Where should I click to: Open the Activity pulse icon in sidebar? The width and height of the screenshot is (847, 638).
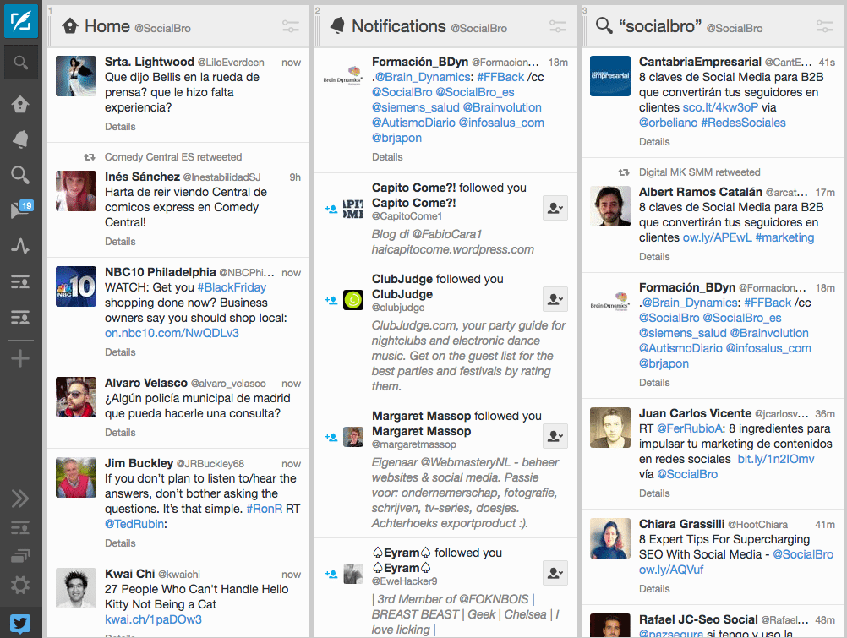[x=20, y=247]
